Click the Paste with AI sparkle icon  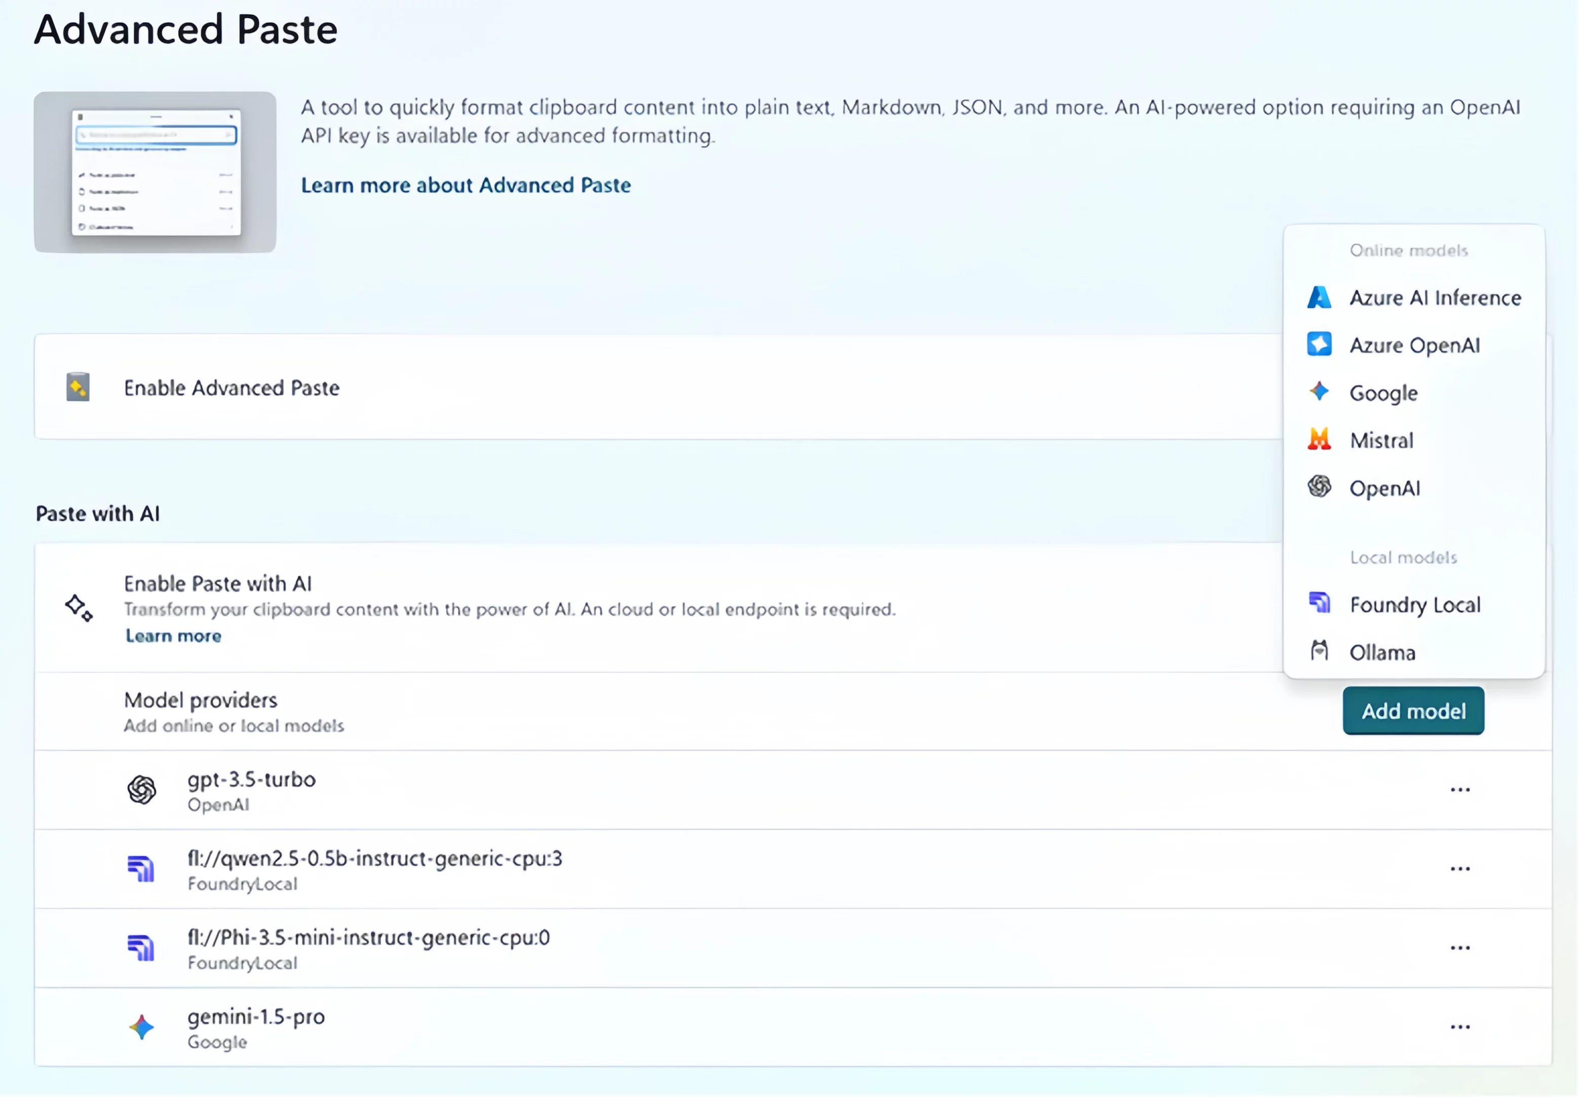79,608
